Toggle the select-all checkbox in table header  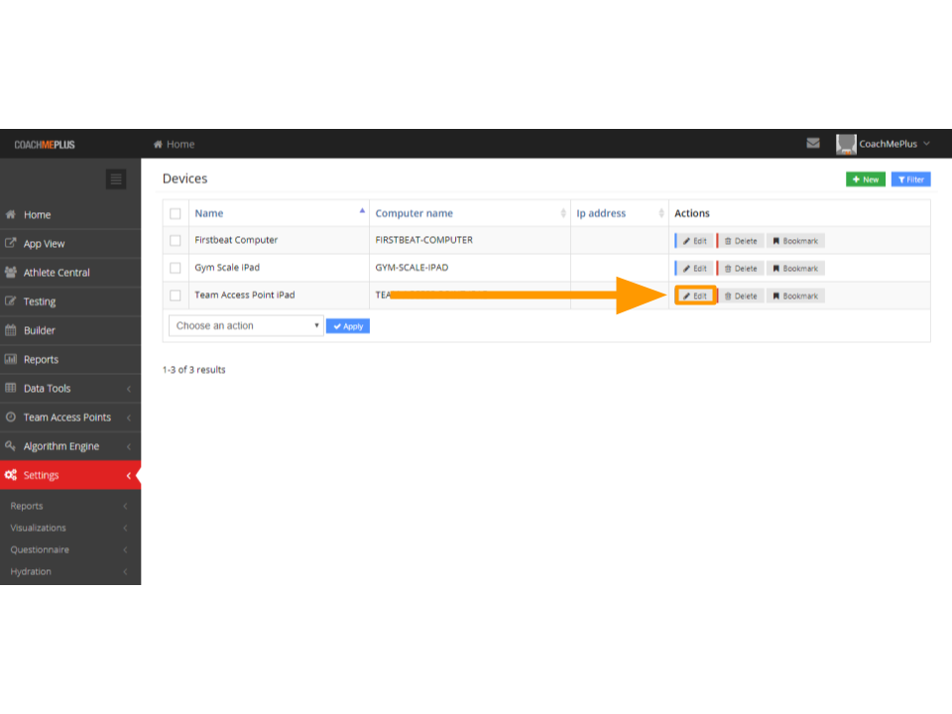(176, 214)
